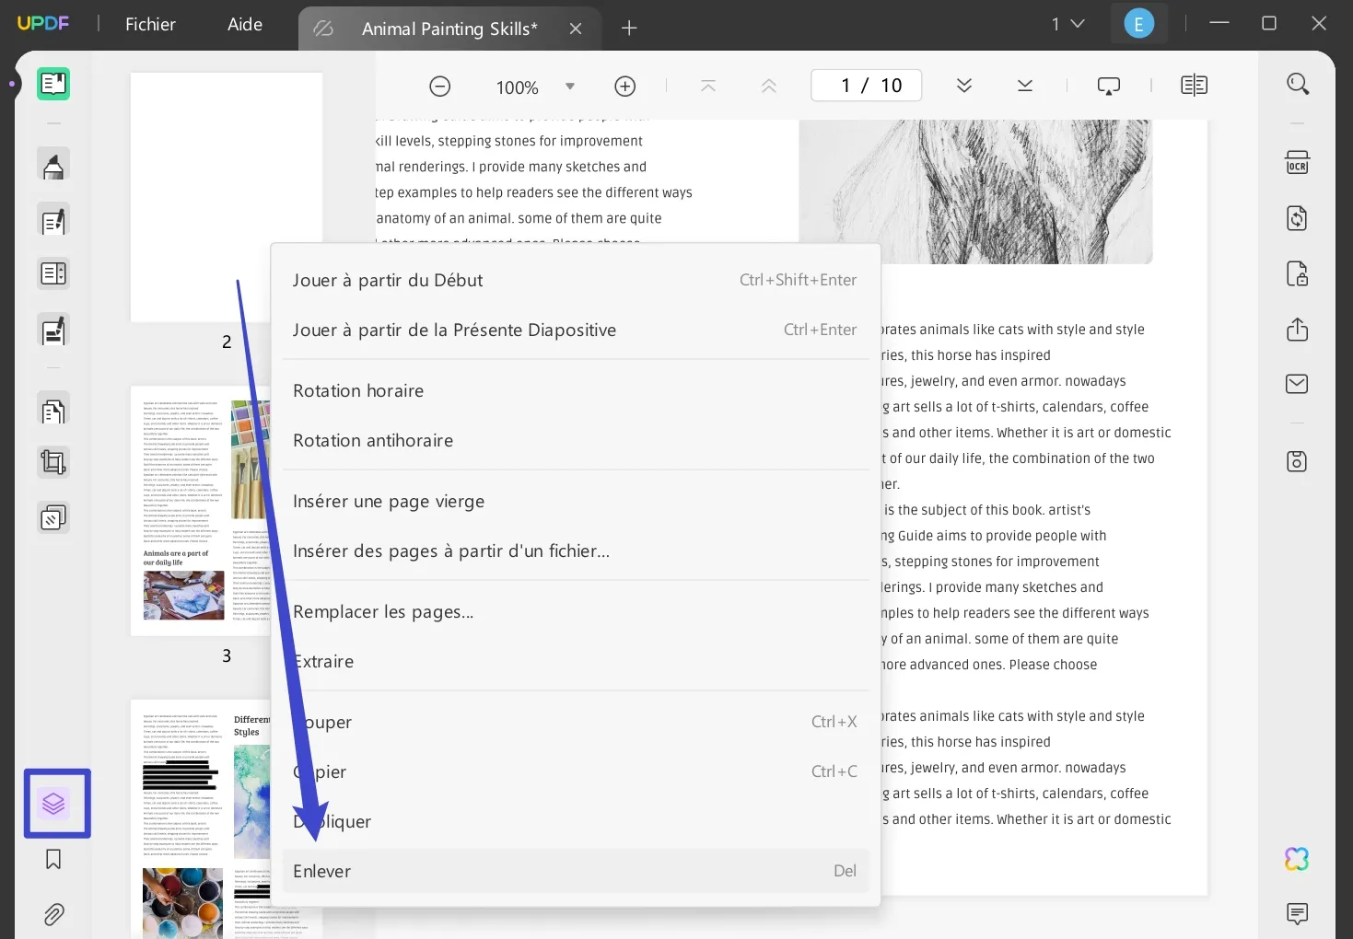Collapse the toolbar with double-chevron down

click(963, 85)
